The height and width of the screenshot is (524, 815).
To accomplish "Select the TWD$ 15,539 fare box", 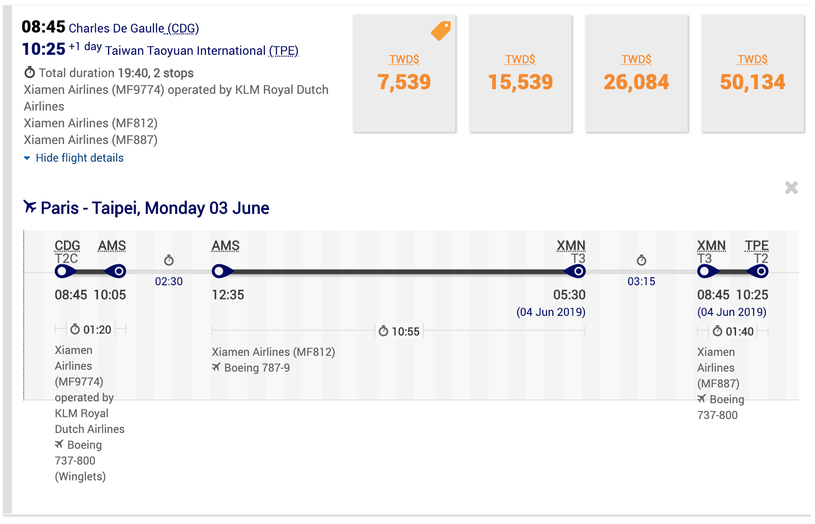I will coord(520,73).
